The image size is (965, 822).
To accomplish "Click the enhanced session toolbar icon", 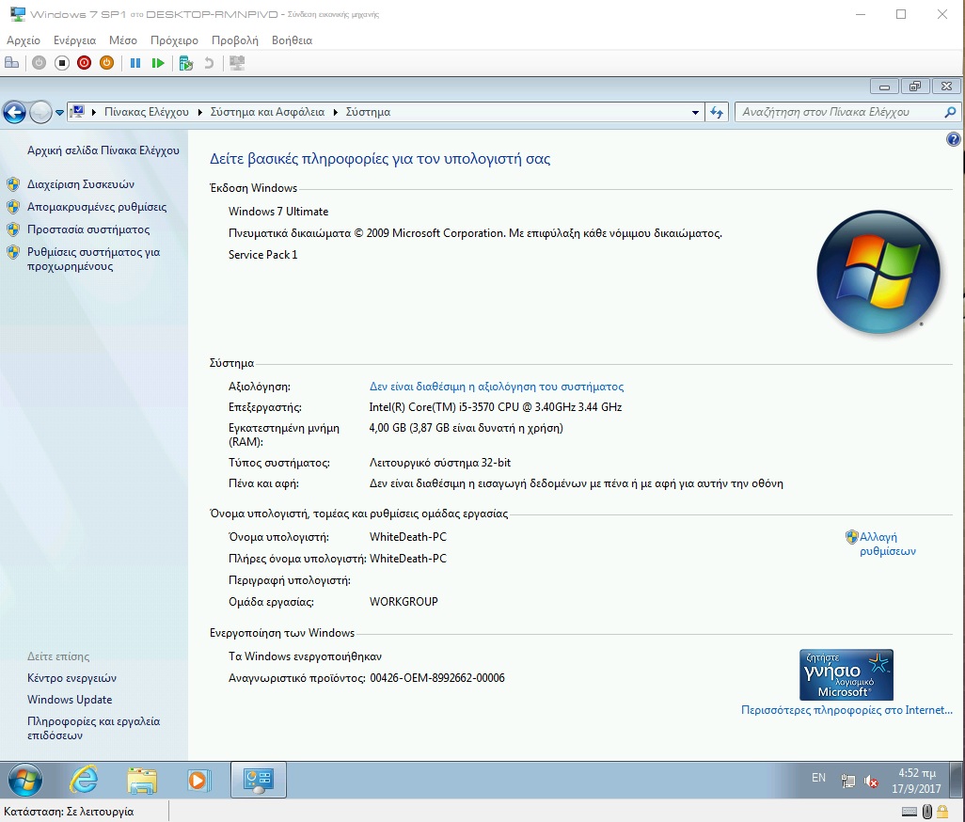I will 237,63.
